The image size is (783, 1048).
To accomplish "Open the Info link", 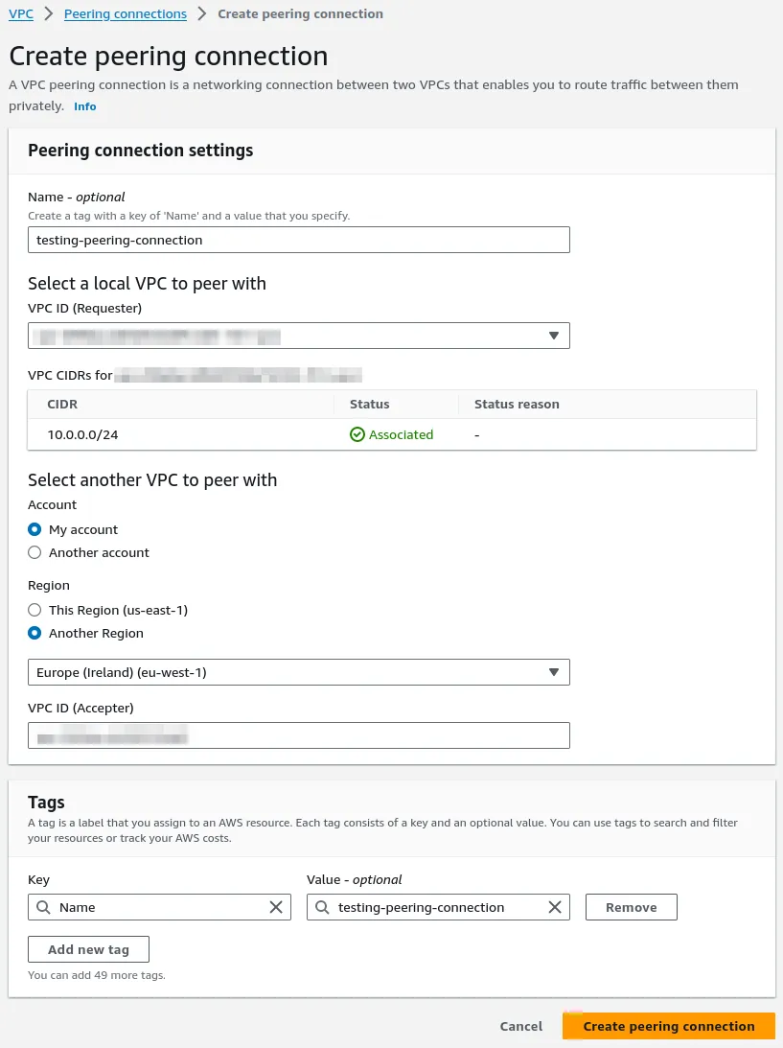I will coord(85,106).
